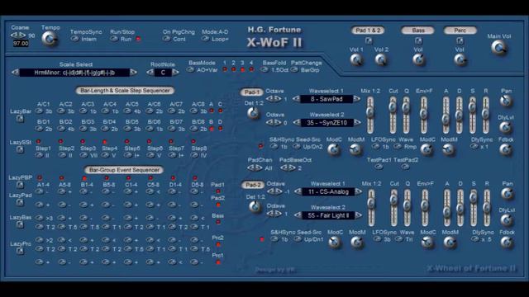Adjust the Main Vol knob
The height and width of the screenshot is (297, 529).
[x=498, y=48]
